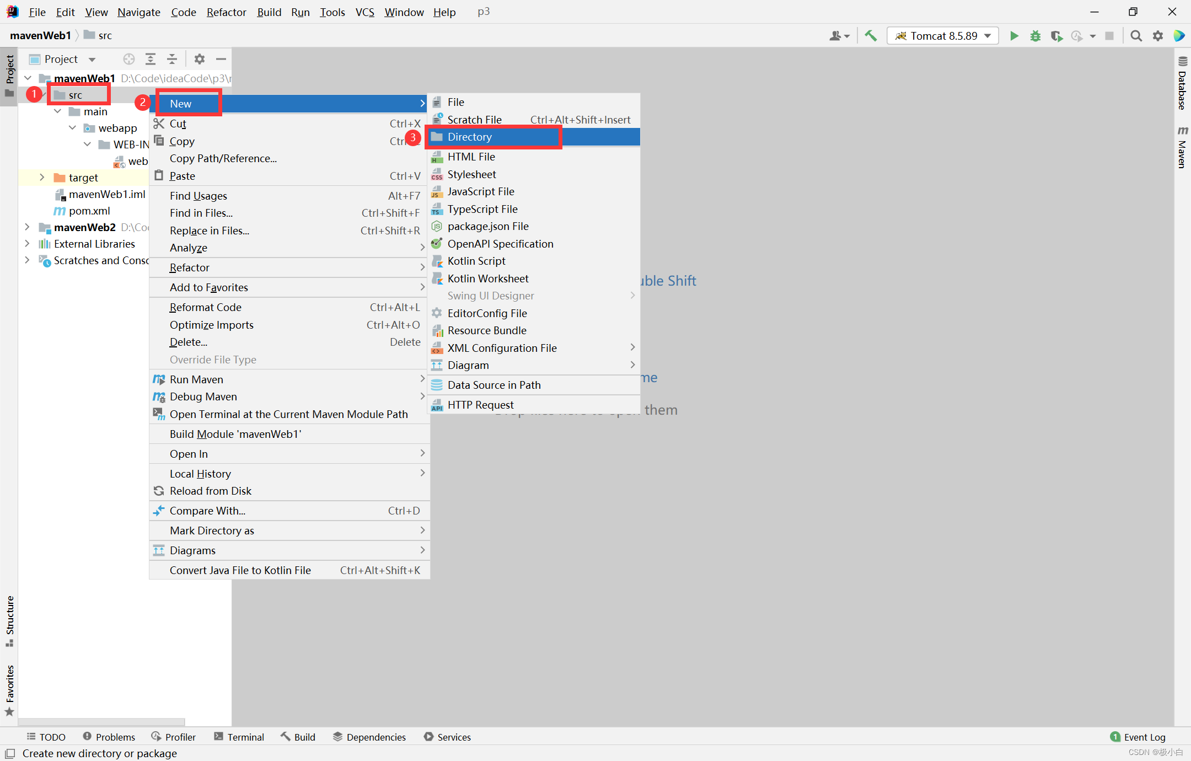The width and height of the screenshot is (1191, 761).
Task: Select mavenWeb1.iml file in tree
Action: pyautogui.click(x=100, y=194)
